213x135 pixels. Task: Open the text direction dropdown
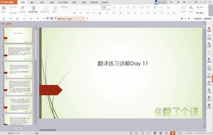click(155, 7)
